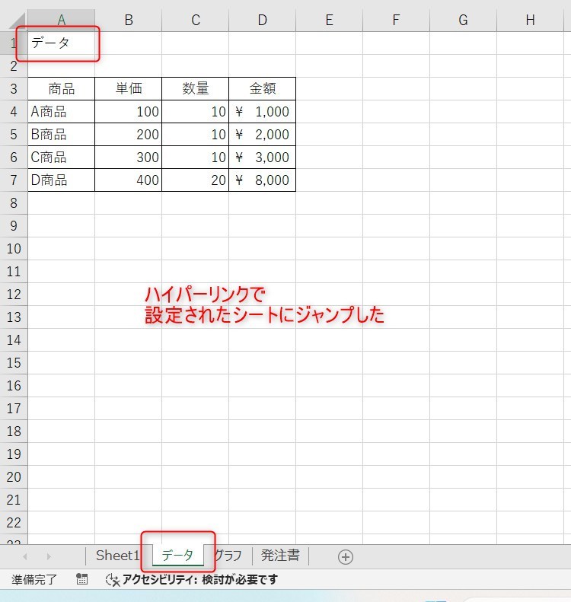Select column A header
The width and height of the screenshot is (571, 602).
point(61,20)
